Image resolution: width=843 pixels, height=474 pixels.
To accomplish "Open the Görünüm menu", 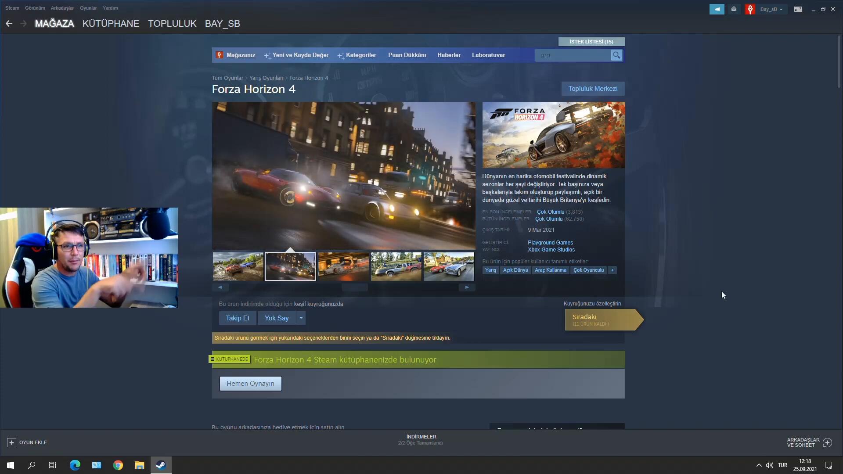I will (35, 8).
